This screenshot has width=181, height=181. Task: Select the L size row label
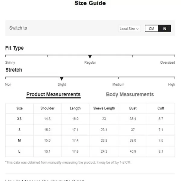pyautogui.click(x=19, y=151)
